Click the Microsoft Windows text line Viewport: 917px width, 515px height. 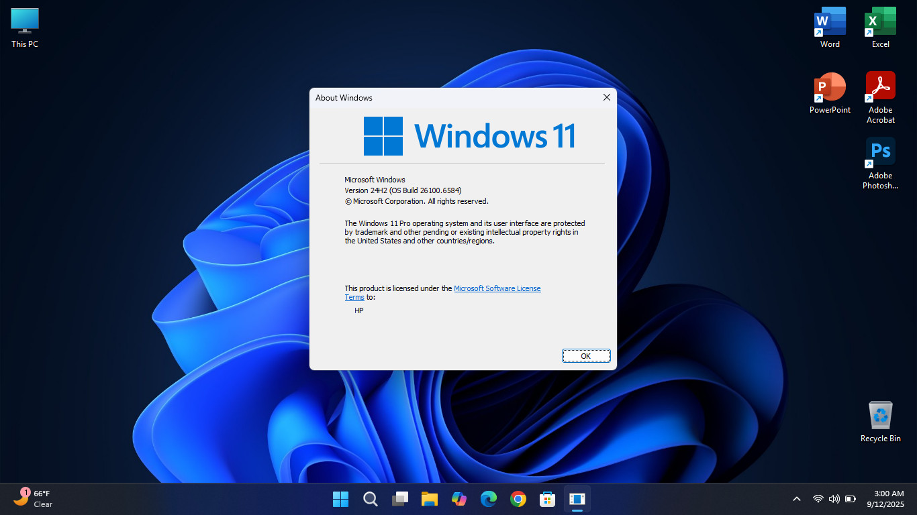click(375, 180)
